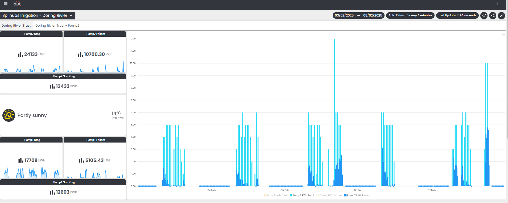Open the vertical three-dot options menu
508x203 pixels.
click(497, 3)
